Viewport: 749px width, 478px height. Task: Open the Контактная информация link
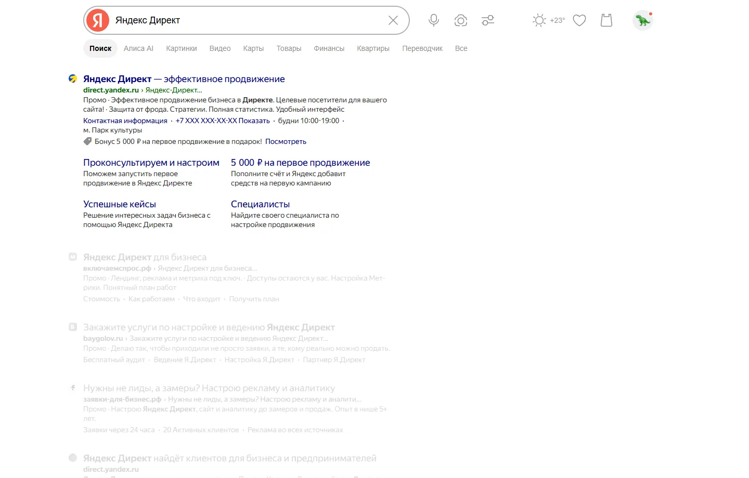[125, 121]
